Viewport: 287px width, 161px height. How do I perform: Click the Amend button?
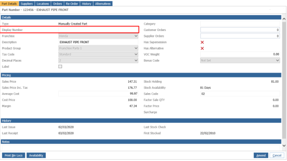261,155
